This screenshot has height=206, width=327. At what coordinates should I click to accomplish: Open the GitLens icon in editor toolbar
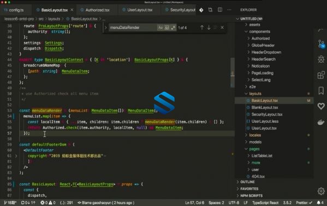tap(201, 10)
